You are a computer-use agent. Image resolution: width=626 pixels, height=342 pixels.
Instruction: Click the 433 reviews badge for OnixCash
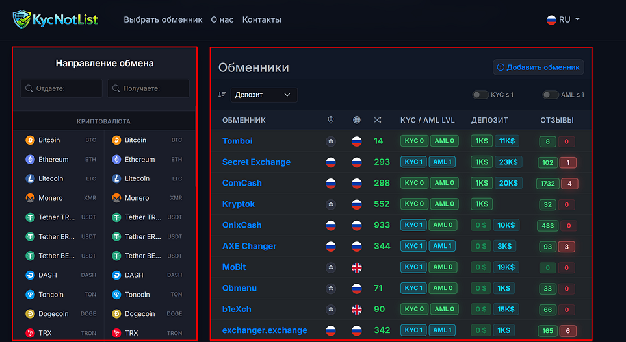547,226
